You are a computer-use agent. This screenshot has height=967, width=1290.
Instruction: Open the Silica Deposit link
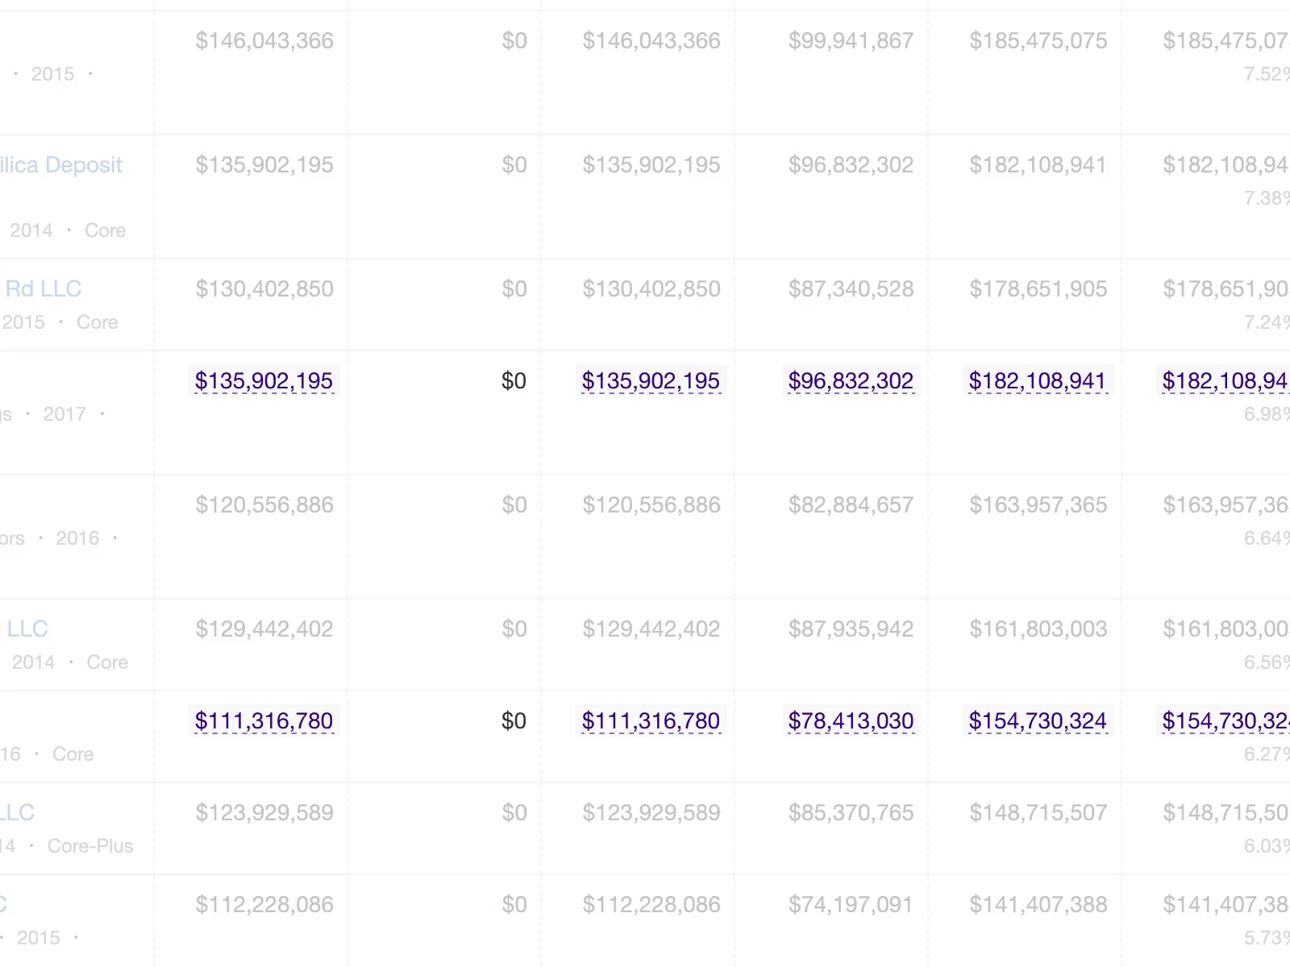pyautogui.click(x=60, y=165)
